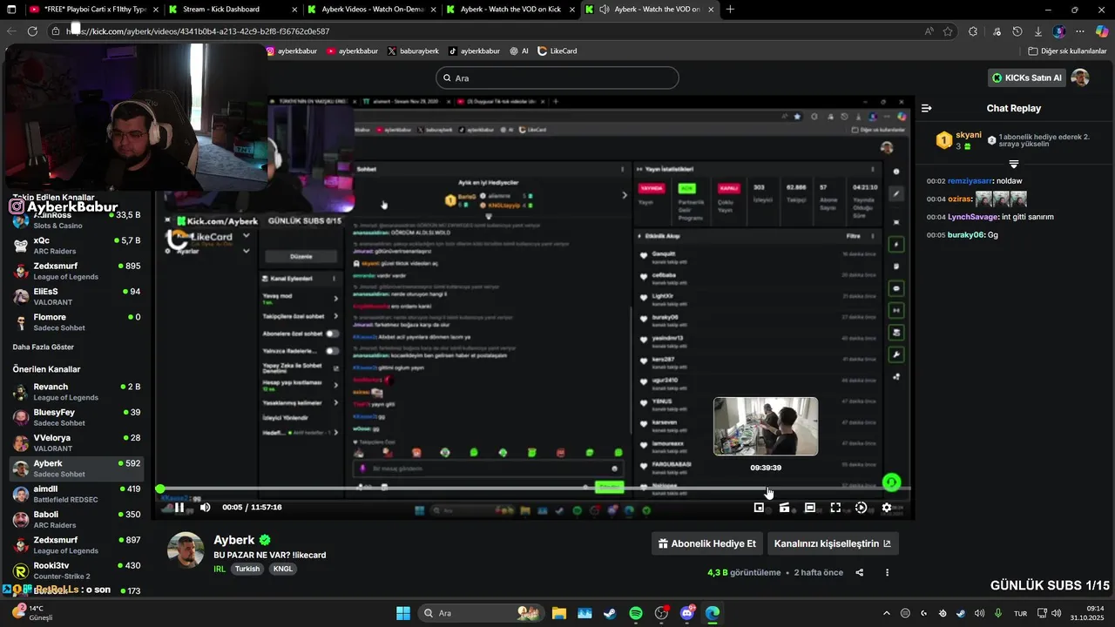Viewport: 1115px width, 627px height.
Task: Share the video via share icon
Action: pos(860,572)
